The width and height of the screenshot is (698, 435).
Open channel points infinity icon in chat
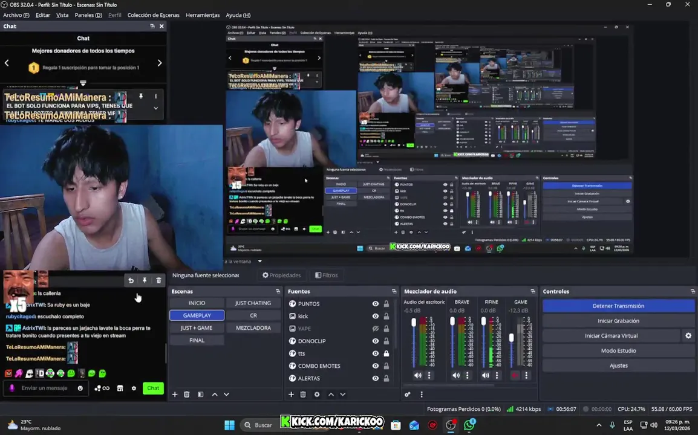click(102, 388)
